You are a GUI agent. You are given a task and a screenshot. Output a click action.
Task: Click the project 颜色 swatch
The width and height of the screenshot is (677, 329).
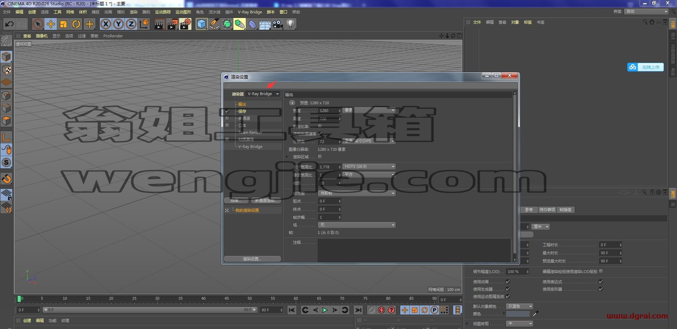point(518,314)
